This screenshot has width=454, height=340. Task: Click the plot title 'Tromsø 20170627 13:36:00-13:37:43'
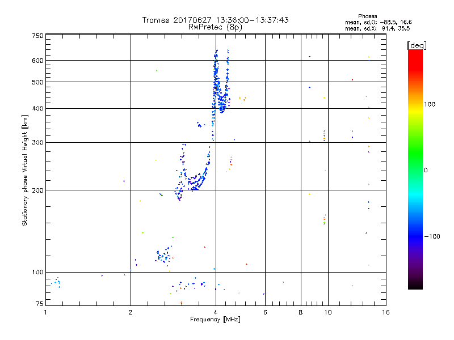click(x=216, y=20)
